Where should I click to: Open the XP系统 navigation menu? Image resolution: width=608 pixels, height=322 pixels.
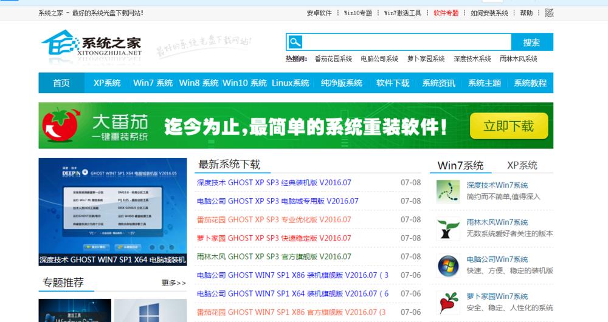tap(107, 83)
